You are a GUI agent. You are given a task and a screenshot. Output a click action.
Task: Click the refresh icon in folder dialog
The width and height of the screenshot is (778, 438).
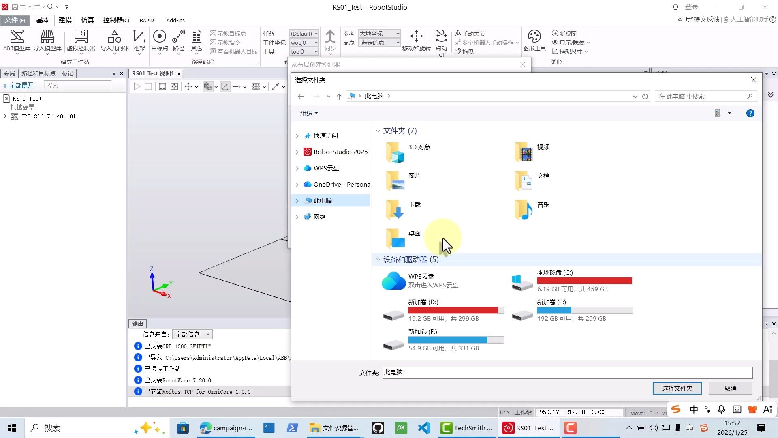pyautogui.click(x=645, y=97)
